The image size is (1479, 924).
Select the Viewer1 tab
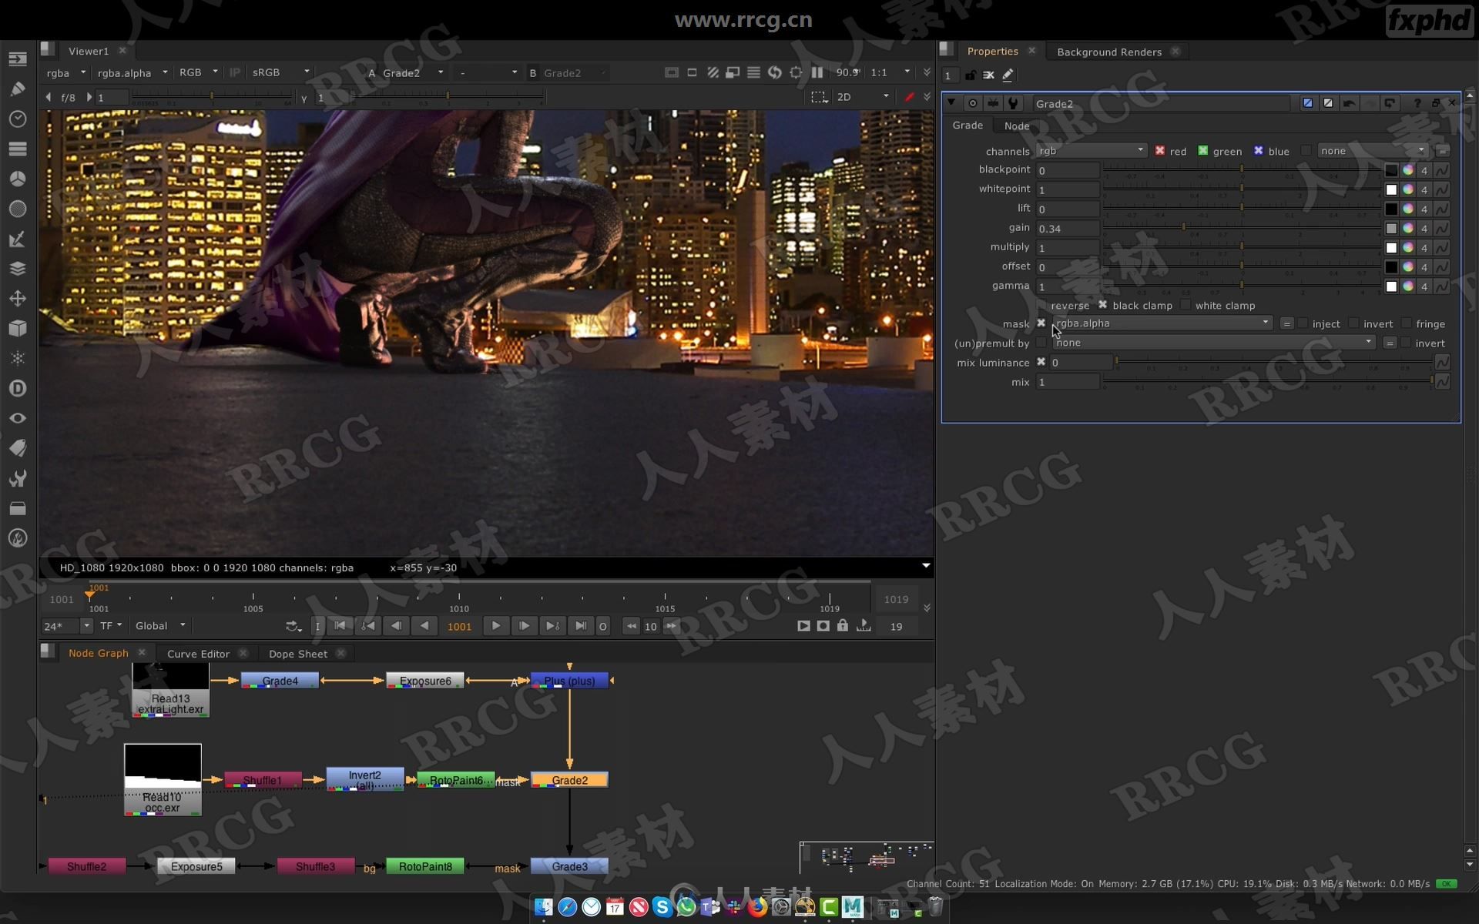click(89, 51)
